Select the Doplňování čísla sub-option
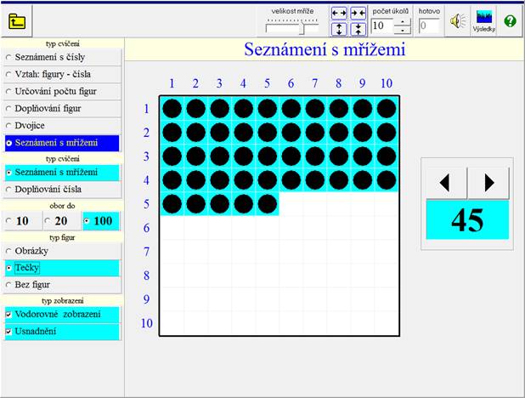This screenshot has height=398, width=525. (x=62, y=190)
